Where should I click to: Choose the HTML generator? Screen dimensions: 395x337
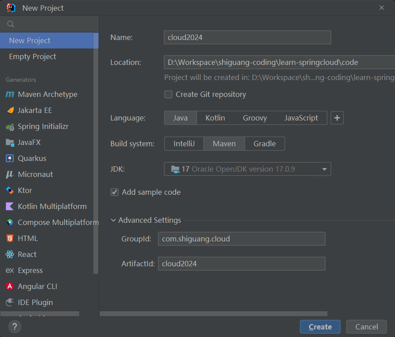coord(47,238)
